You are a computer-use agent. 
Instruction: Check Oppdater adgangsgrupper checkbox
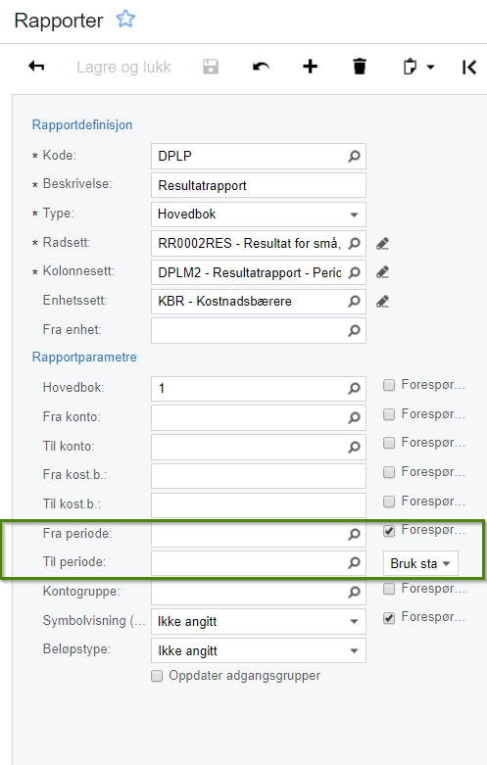pos(157,676)
